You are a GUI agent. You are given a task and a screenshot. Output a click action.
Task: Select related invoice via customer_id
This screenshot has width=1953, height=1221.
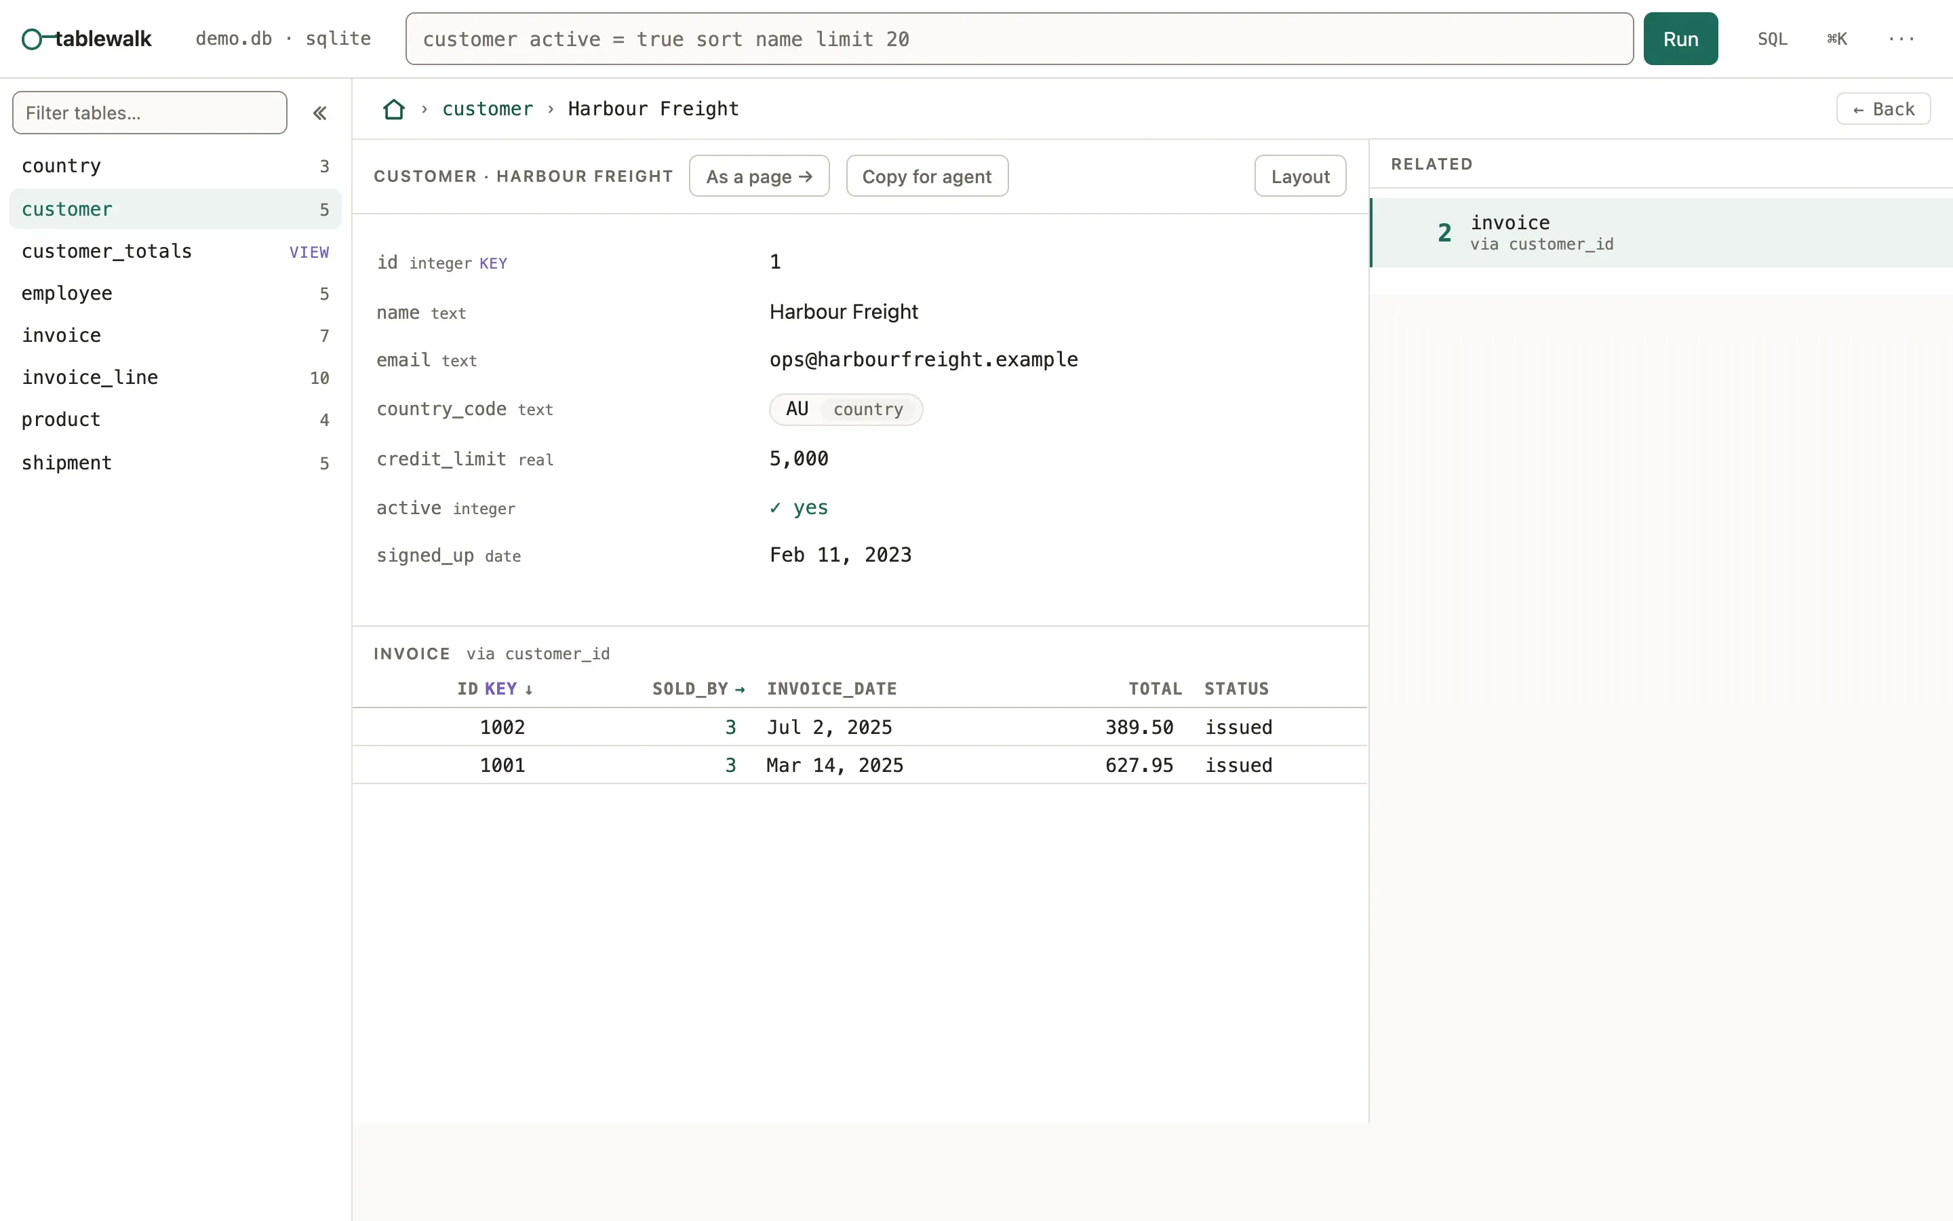pos(1661,233)
